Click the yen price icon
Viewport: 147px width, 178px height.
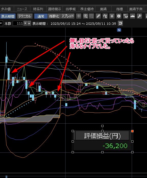[x=112, y=16]
